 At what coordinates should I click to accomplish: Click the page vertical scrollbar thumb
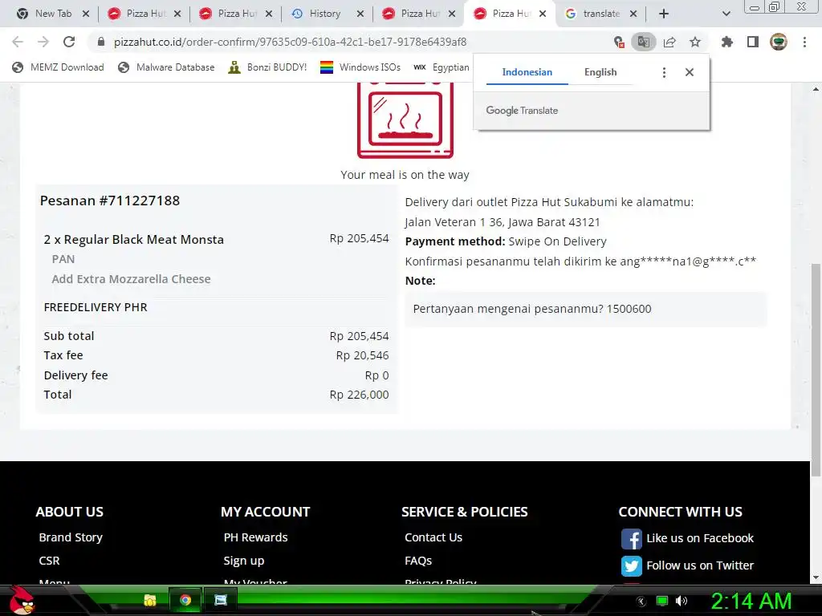point(816,369)
